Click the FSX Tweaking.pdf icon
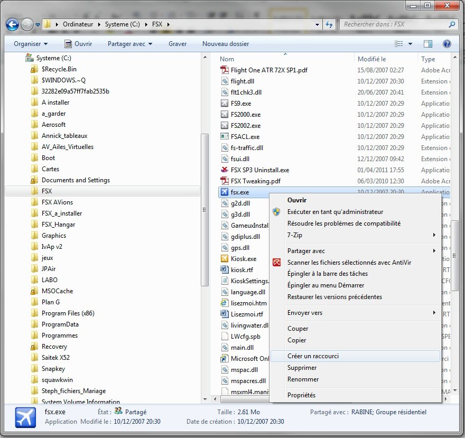 click(x=225, y=181)
